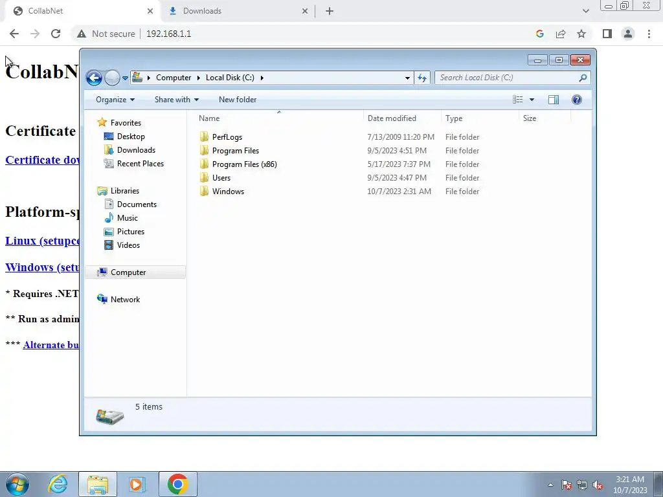This screenshot has width=663, height=497.
Task: Open Pictures library
Action: coord(131,231)
